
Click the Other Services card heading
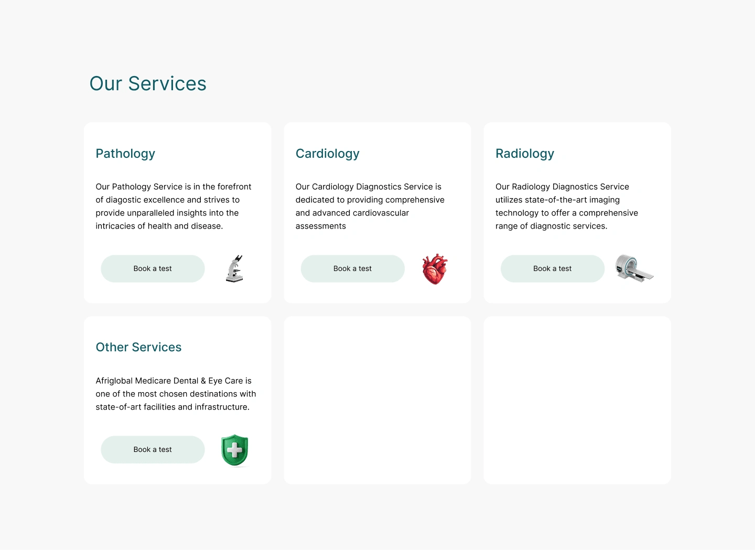point(138,347)
